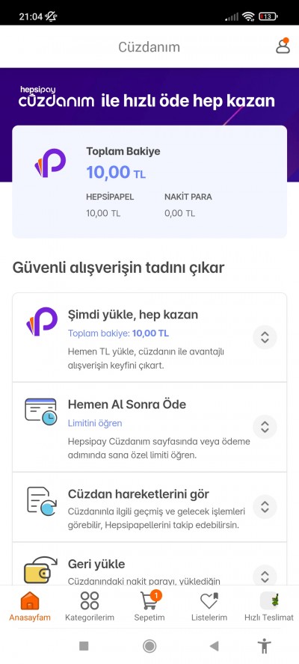Tap the wallet transactions document icon
The height and width of the screenshot is (664, 299).
point(42,502)
